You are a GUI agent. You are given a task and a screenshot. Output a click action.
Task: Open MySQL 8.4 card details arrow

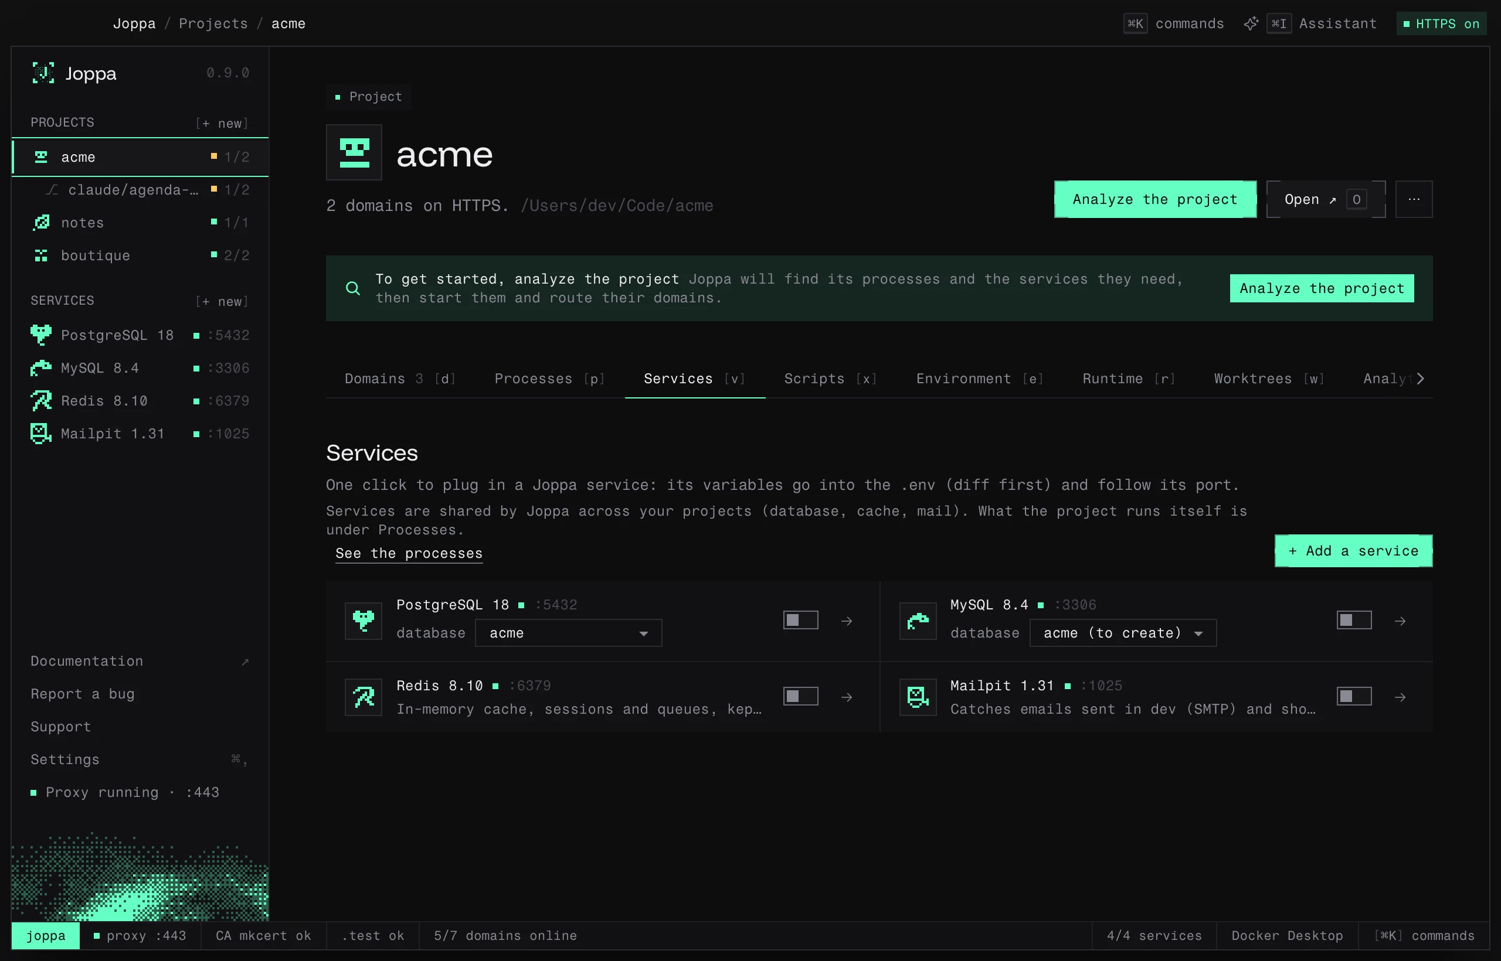click(x=1401, y=621)
